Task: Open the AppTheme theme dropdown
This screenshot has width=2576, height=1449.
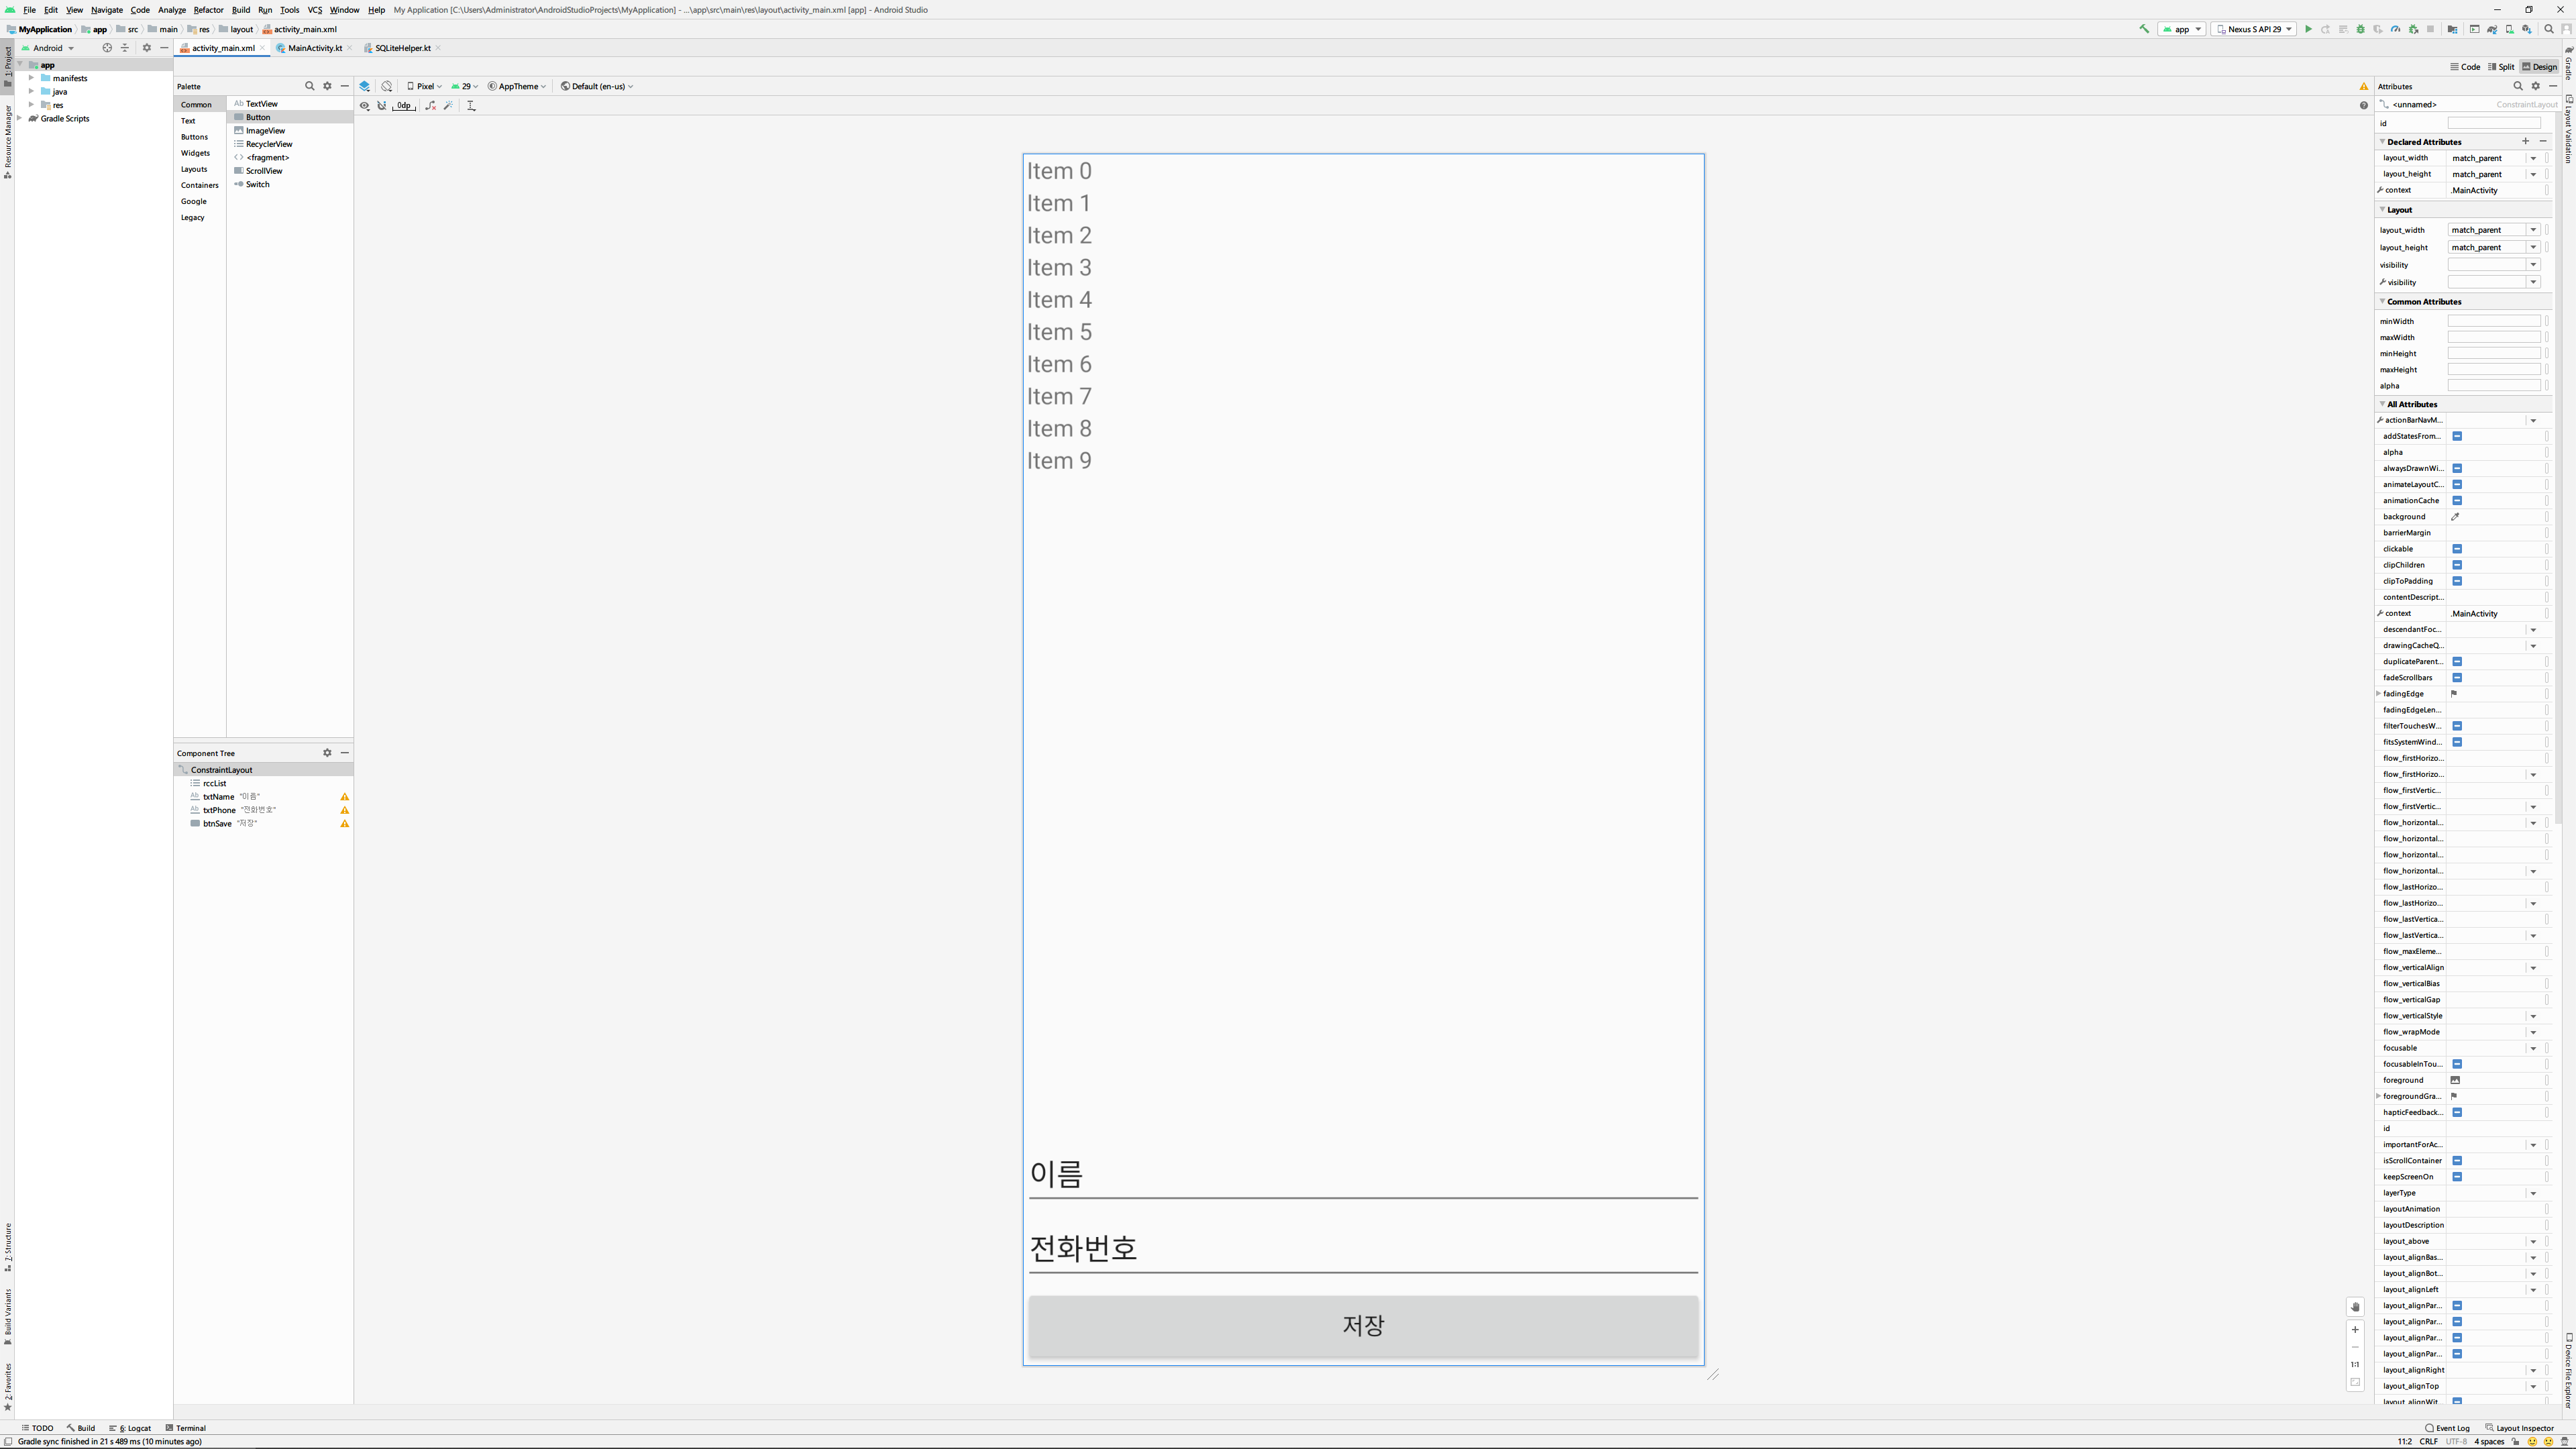Action: [517, 86]
